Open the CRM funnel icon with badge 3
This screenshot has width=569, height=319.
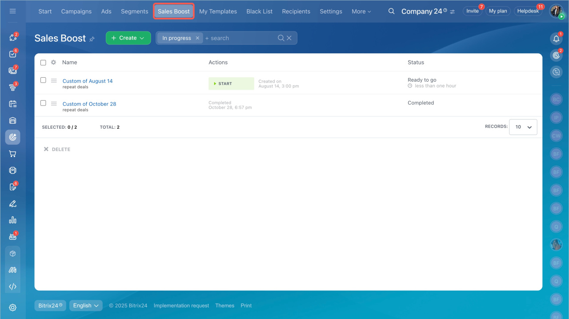12,87
